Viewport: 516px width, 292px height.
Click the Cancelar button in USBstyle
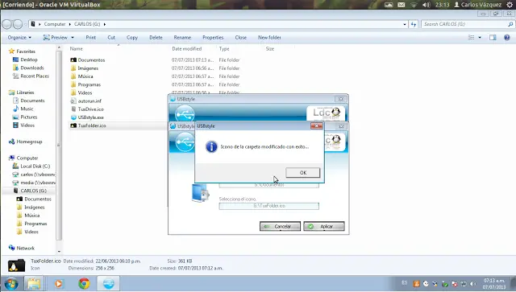280,226
